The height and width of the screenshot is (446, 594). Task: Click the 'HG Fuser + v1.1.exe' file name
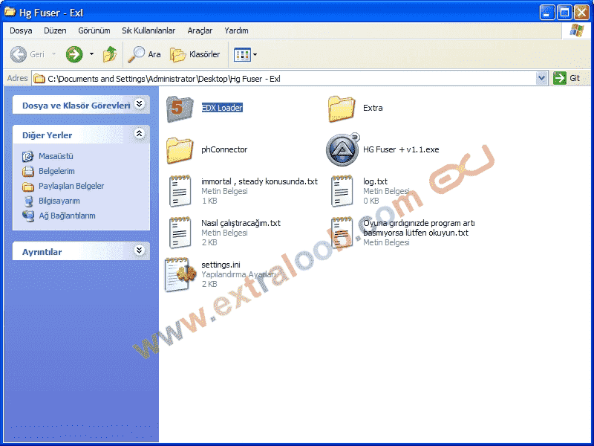(401, 150)
